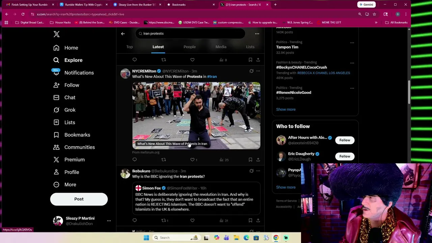Bookmark the NYCREMilton post
This screenshot has height=243, width=432.
coord(250,160)
